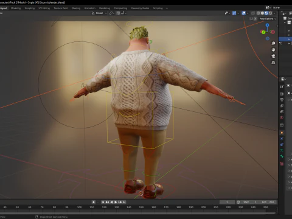Click the Scene Collection icon in outliner
Screen dimensions: 292x219
[x=285, y=18]
